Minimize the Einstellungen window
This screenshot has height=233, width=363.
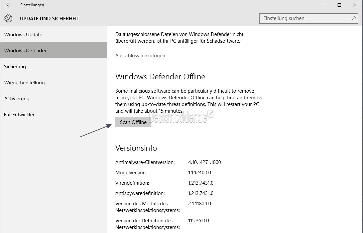[x=324, y=5]
